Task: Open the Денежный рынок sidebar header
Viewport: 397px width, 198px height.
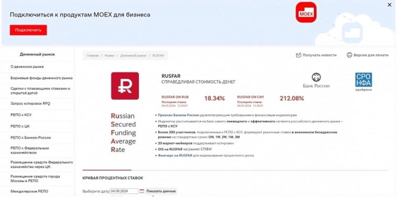Action: 38,54
